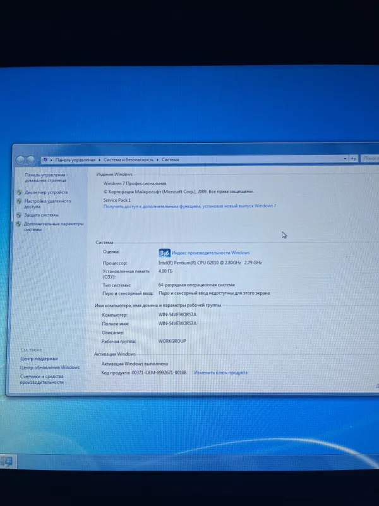The height and width of the screenshot is (506, 379).
Task: Open 'Настройка удаленного доступа' link
Action: coord(47,204)
